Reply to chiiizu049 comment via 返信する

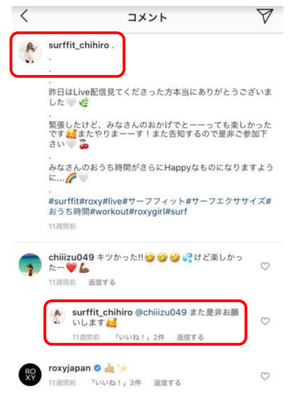click(x=102, y=282)
